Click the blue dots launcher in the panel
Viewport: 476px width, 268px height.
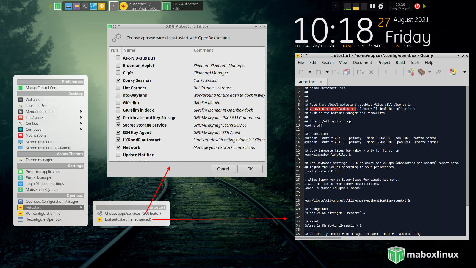tap(68, 6)
